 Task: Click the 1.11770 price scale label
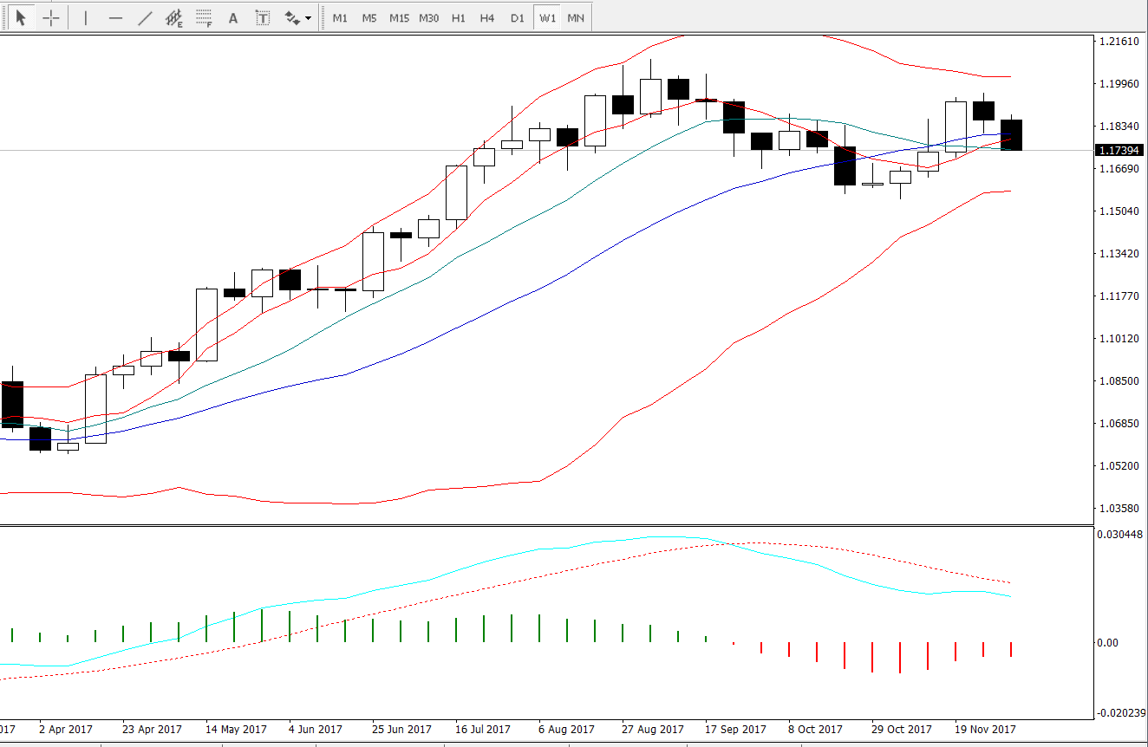(1119, 296)
